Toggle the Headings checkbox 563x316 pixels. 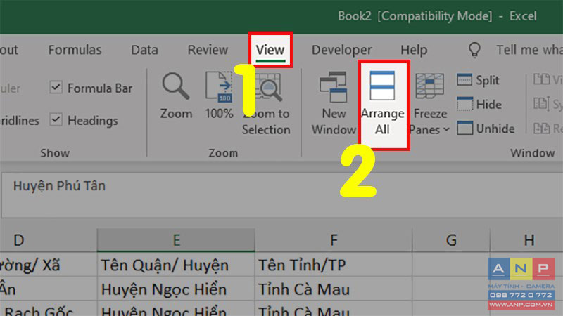pos(56,119)
